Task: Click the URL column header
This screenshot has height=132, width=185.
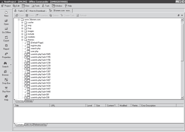Action: point(68,106)
